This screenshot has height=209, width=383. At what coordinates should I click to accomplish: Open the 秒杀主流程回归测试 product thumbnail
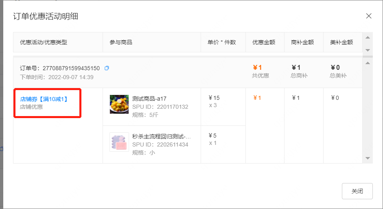119,142
